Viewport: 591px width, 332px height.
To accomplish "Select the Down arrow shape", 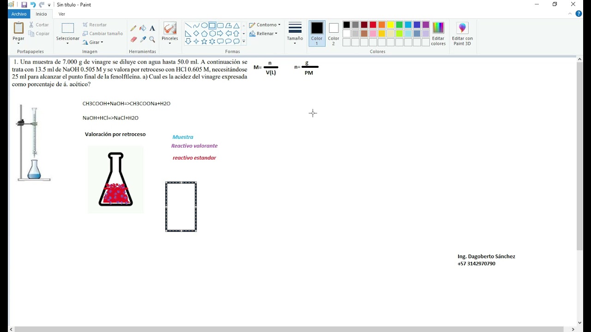I will click(x=188, y=41).
